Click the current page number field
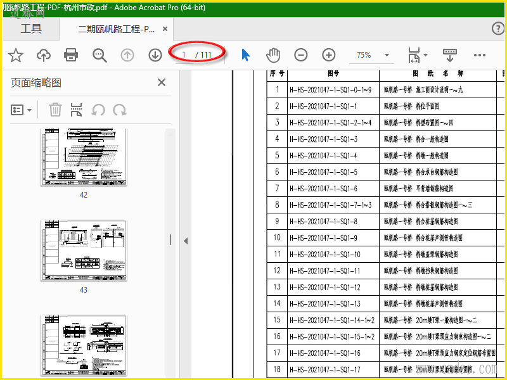This screenshot has width=507, height=380. click(x=184, y=55)
